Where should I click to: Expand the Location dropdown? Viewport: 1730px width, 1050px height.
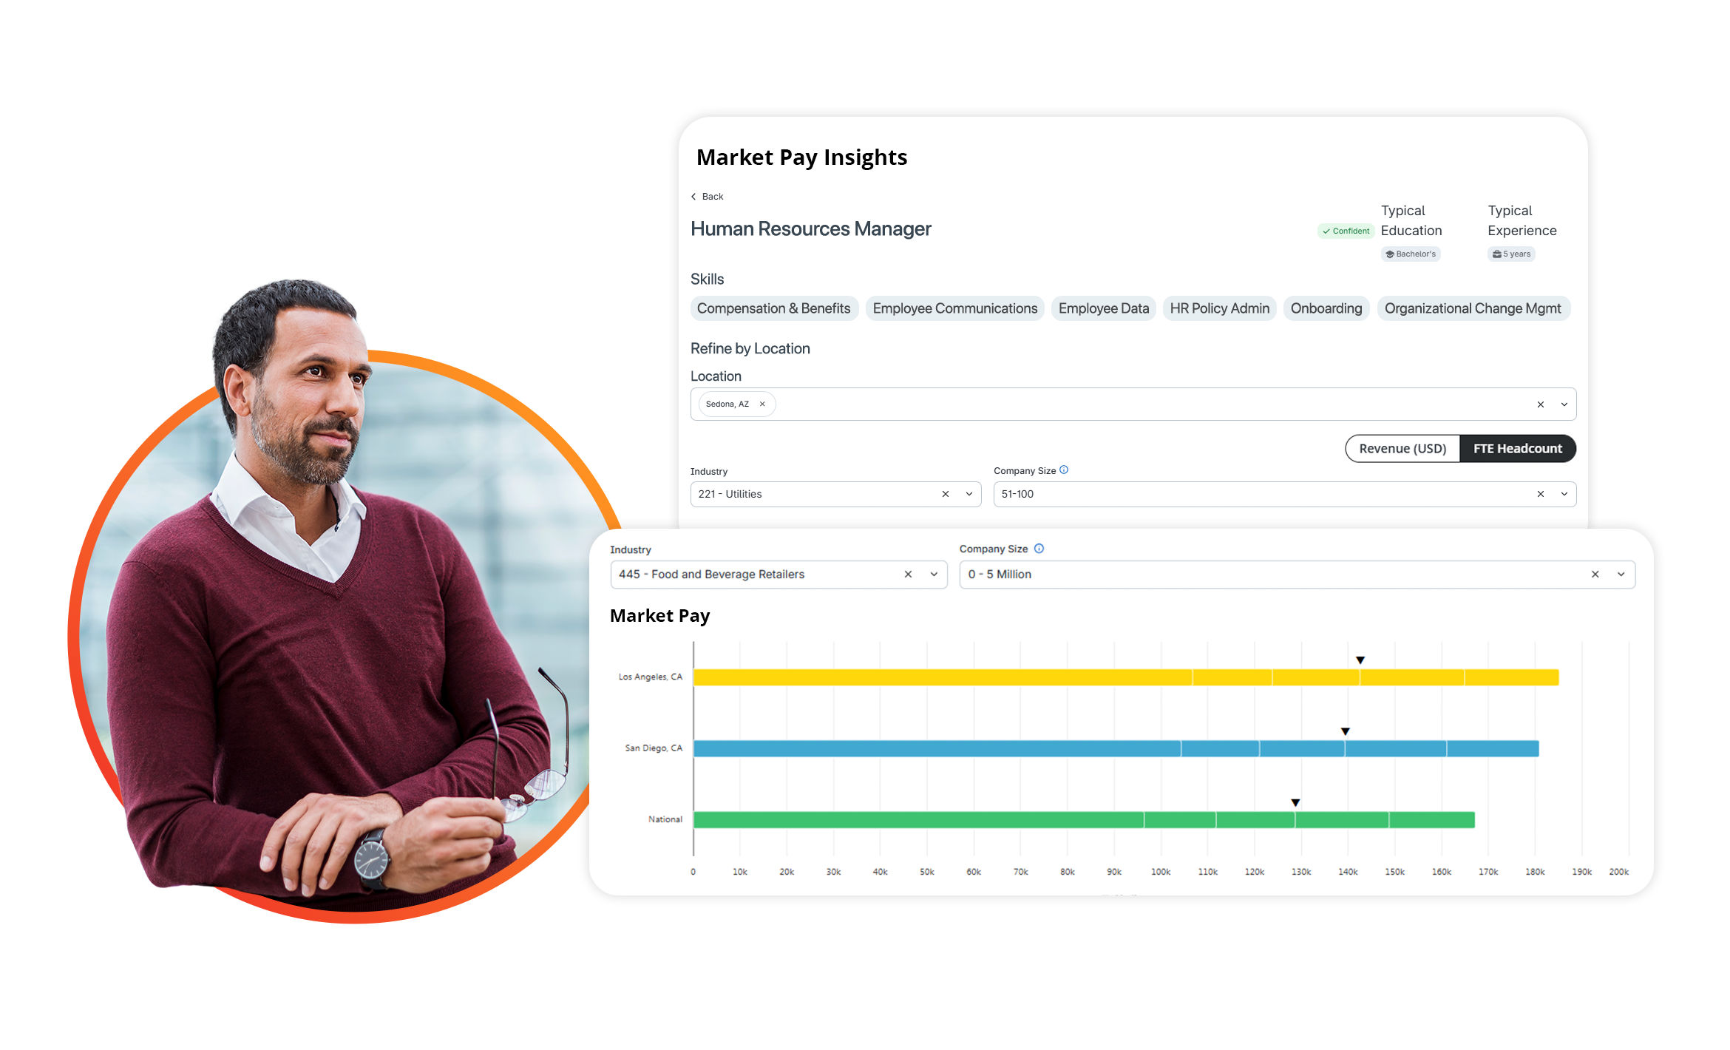pos(1564,404)
